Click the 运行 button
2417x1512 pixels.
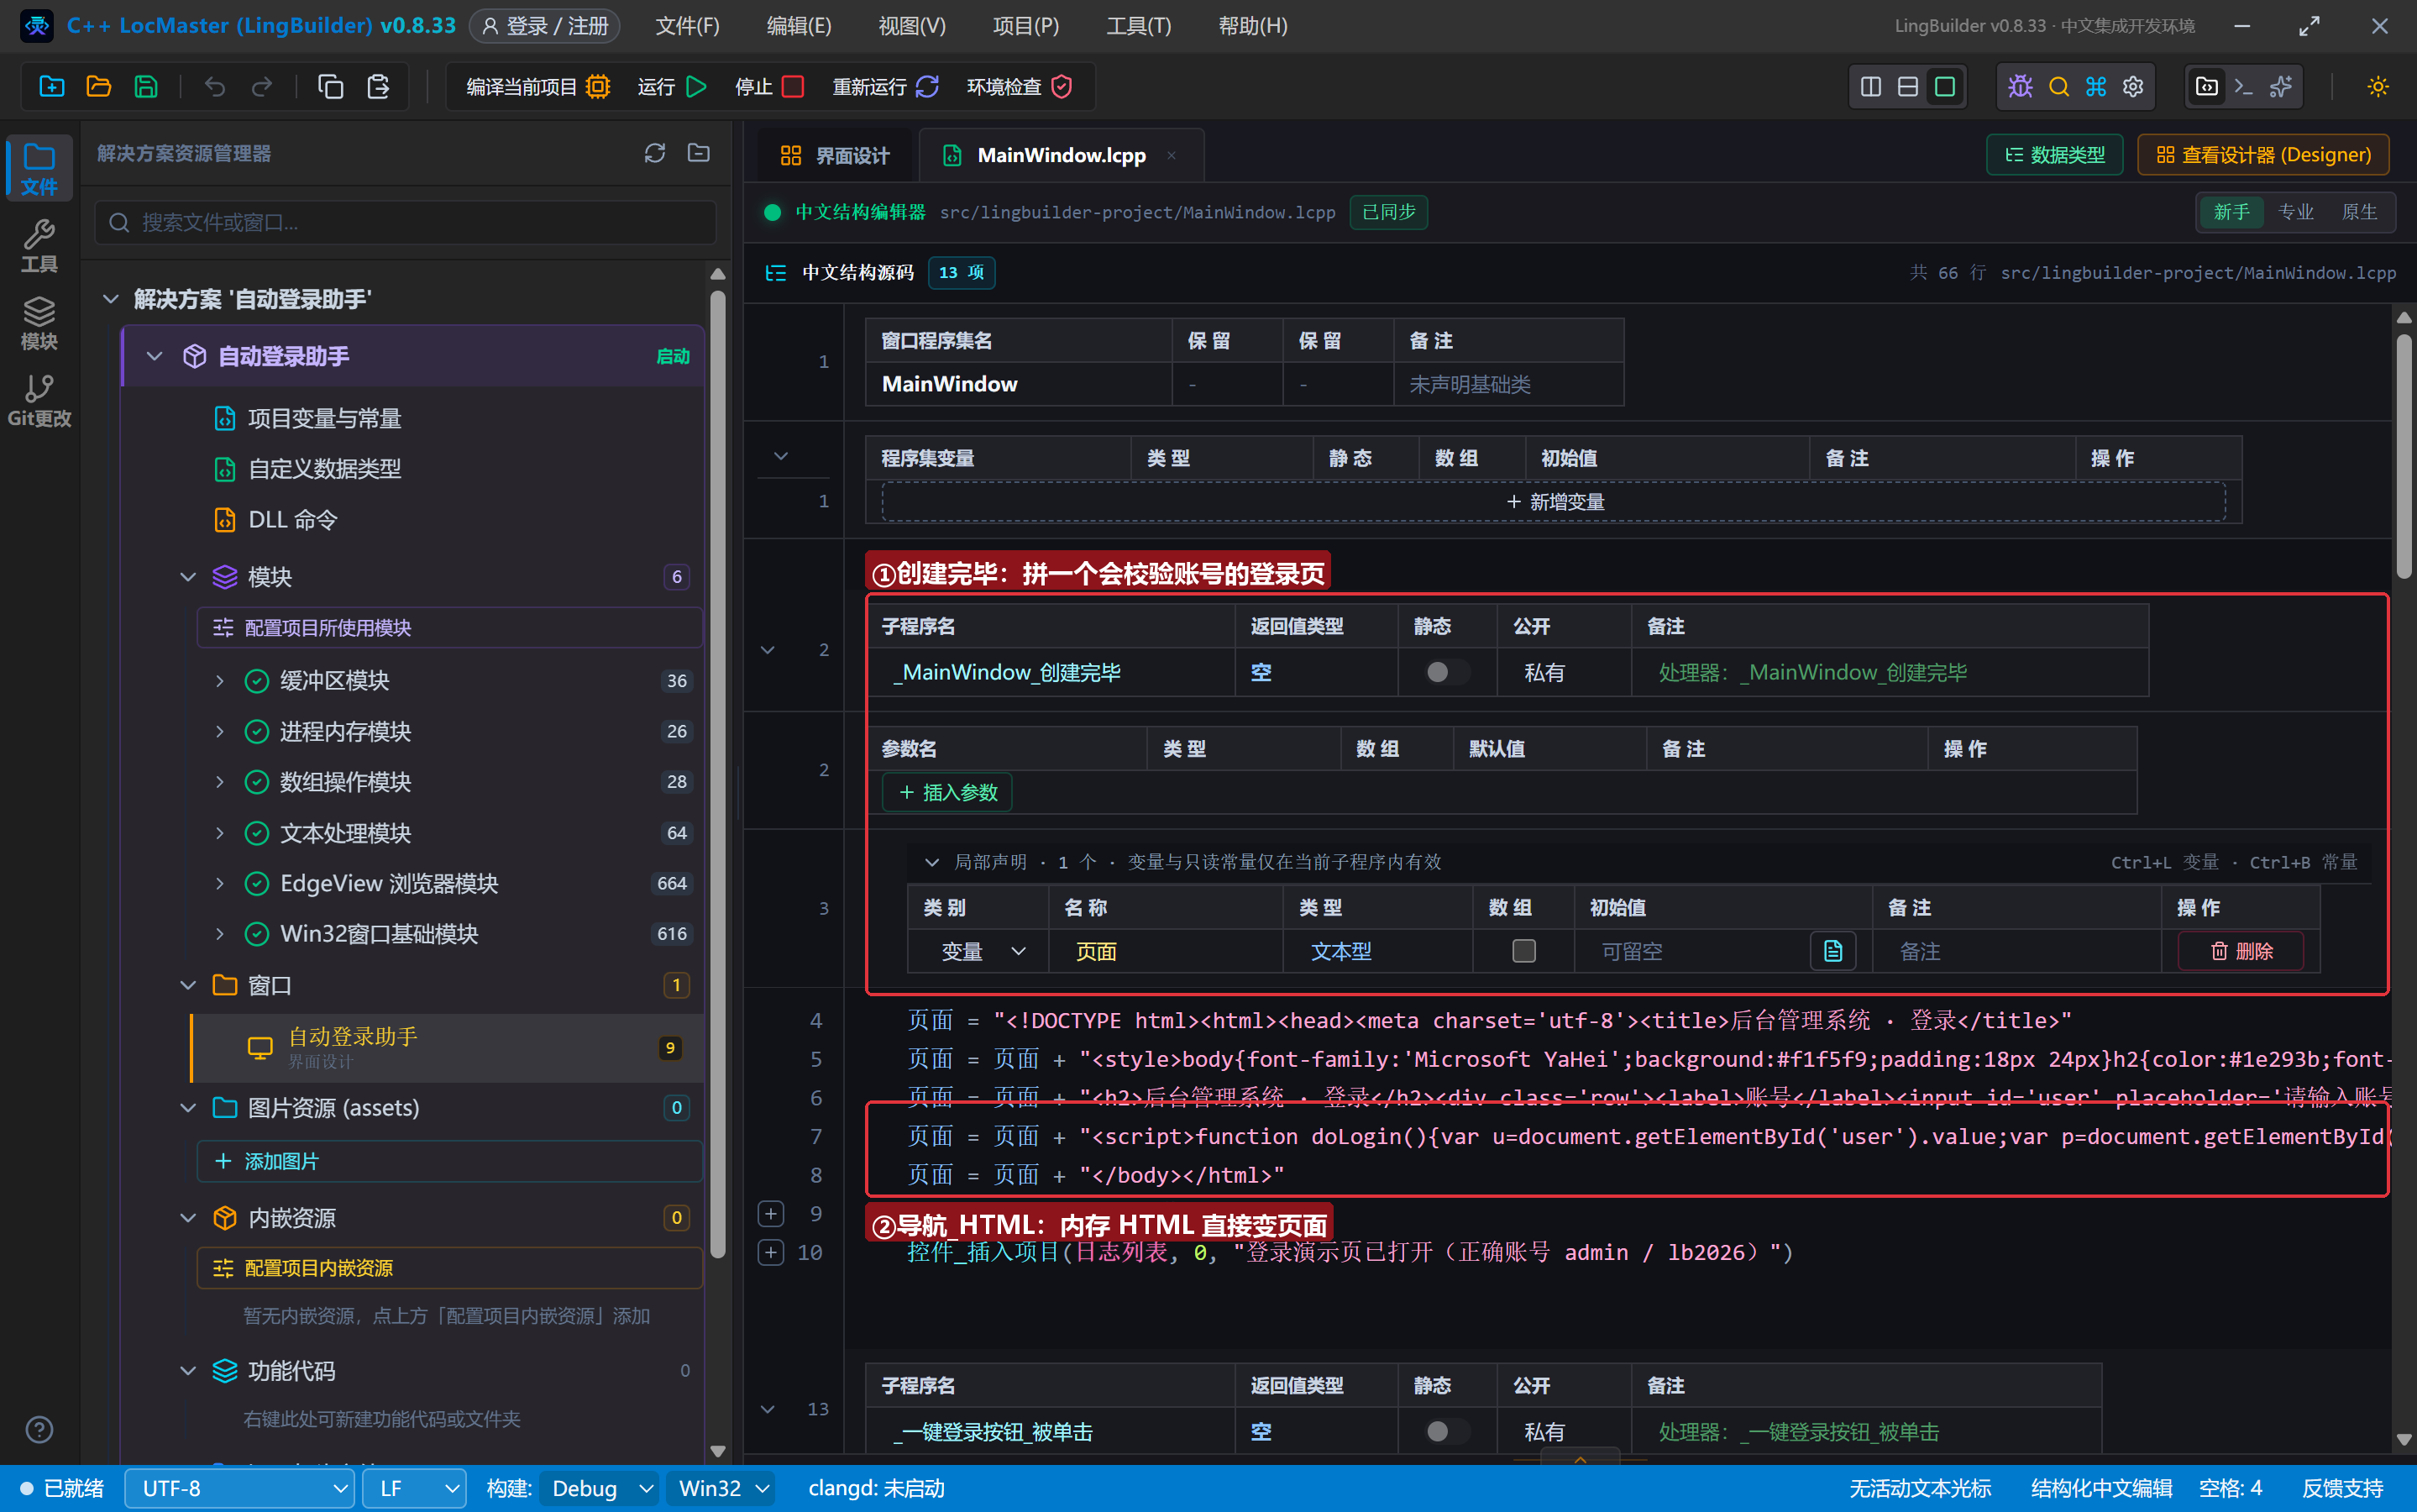pos(672,87)
